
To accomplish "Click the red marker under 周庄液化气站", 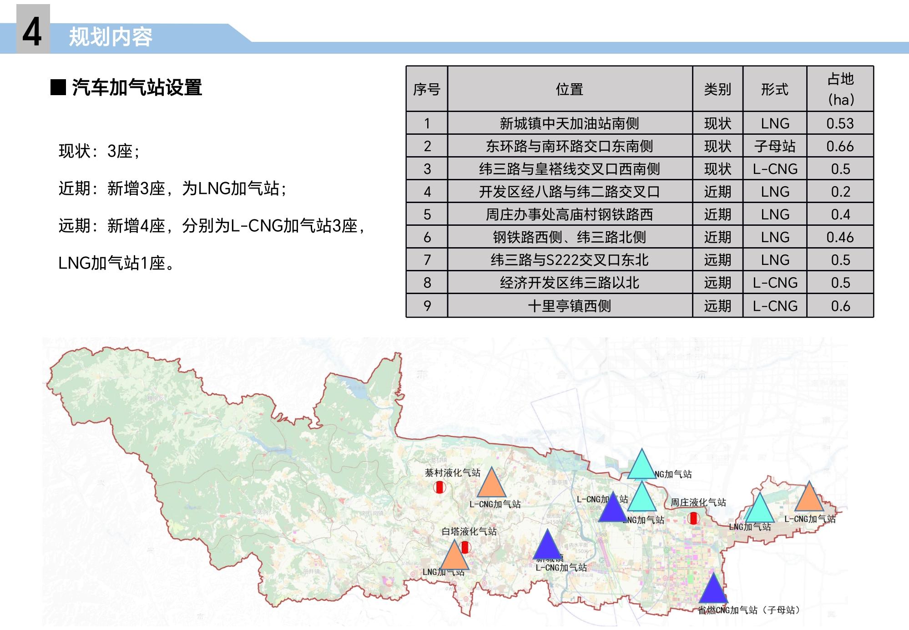I will [x=693, y=518].
